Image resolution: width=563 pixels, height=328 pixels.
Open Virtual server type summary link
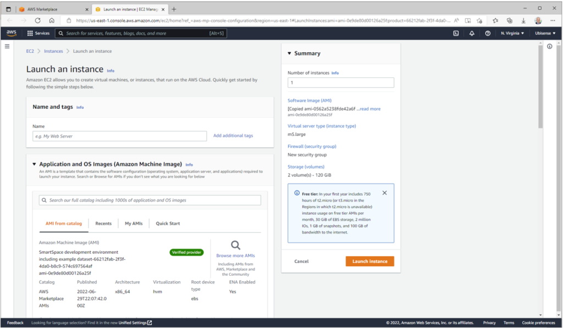[x=322, y=126]
